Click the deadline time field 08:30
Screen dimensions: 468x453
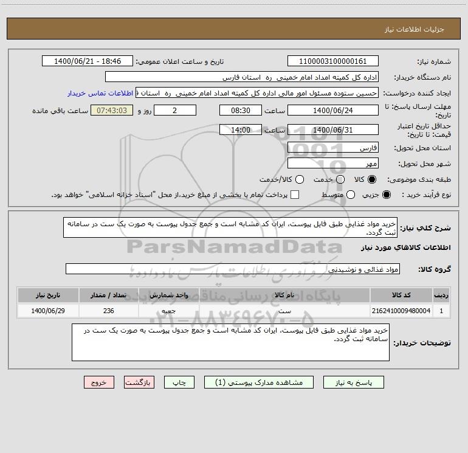click(241, 110)
